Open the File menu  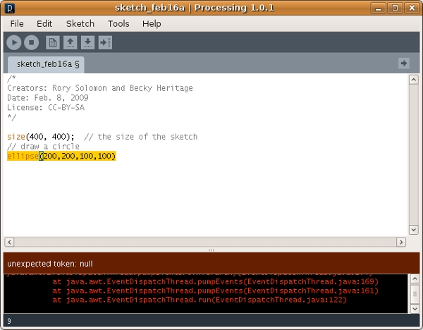[x=17, y=23]
